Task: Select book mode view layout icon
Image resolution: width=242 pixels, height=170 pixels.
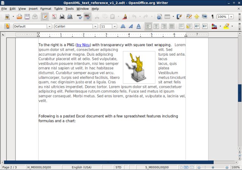Action: [192, 167]
